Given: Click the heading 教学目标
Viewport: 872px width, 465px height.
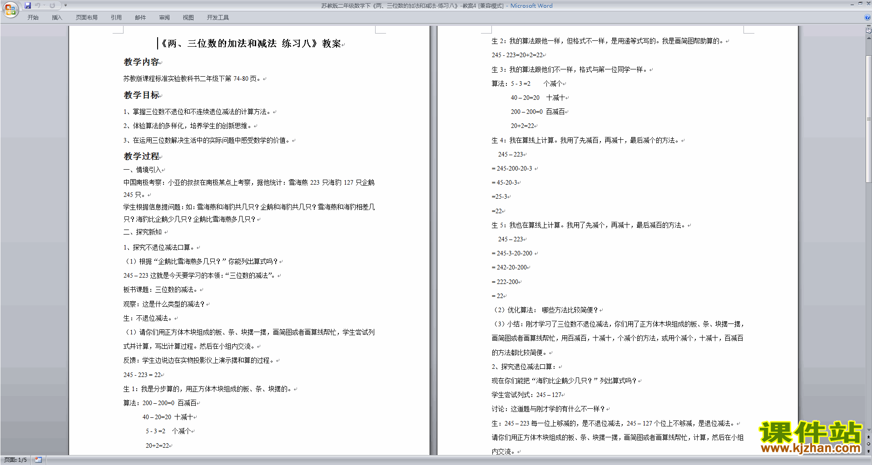Looking at the screenshot, I should (x=142, y=95).
